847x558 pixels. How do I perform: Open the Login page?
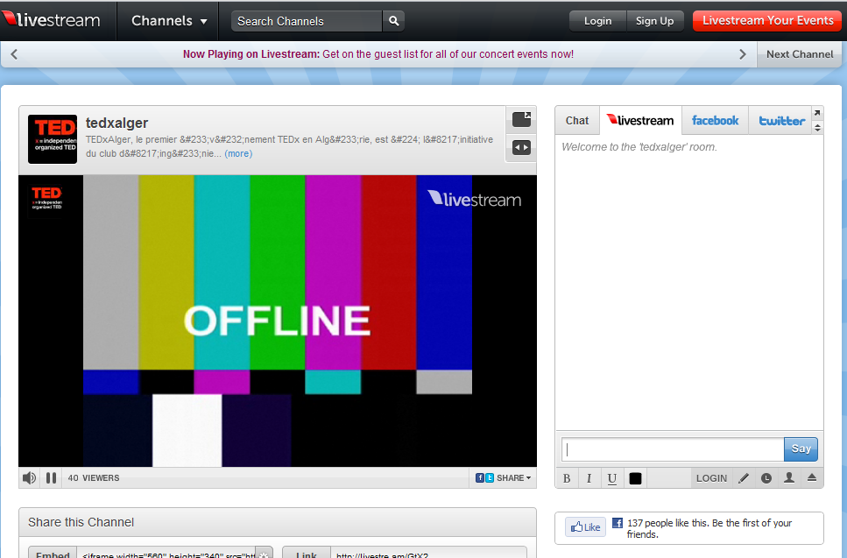click(597, 21)
